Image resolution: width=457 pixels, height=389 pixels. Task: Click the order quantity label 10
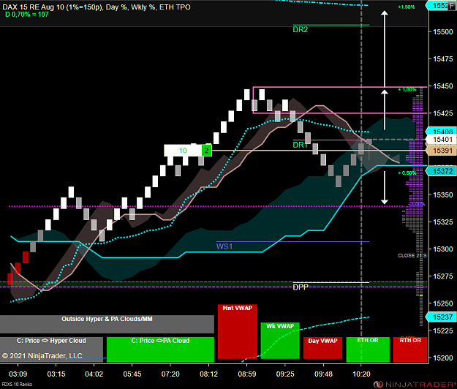(183, 151)
